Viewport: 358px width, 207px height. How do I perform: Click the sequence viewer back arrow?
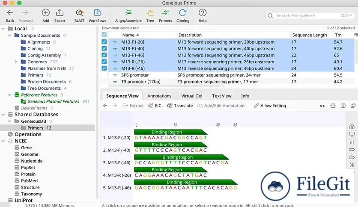(x=105, y=106)
